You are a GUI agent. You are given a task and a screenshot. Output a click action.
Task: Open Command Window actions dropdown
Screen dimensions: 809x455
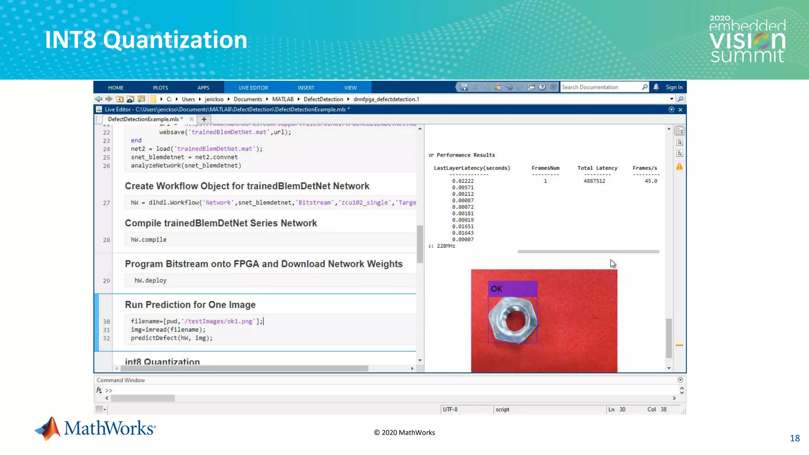(680, 380)
